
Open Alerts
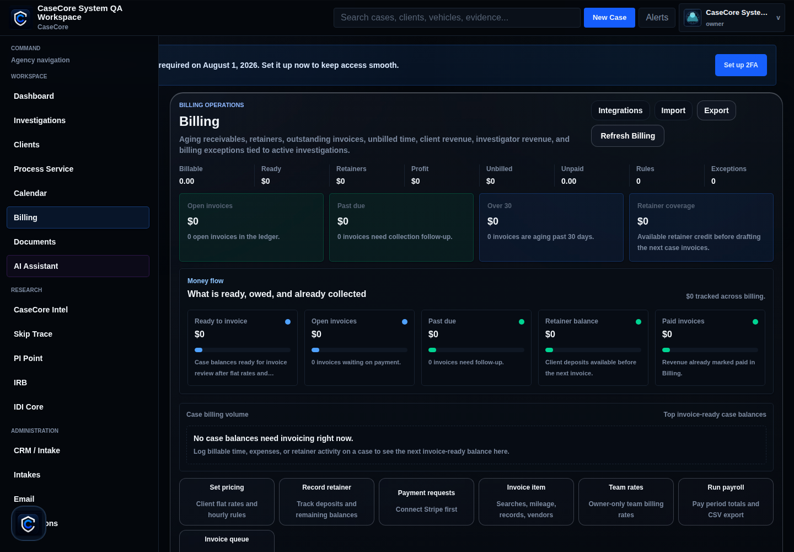pos(657,18)
